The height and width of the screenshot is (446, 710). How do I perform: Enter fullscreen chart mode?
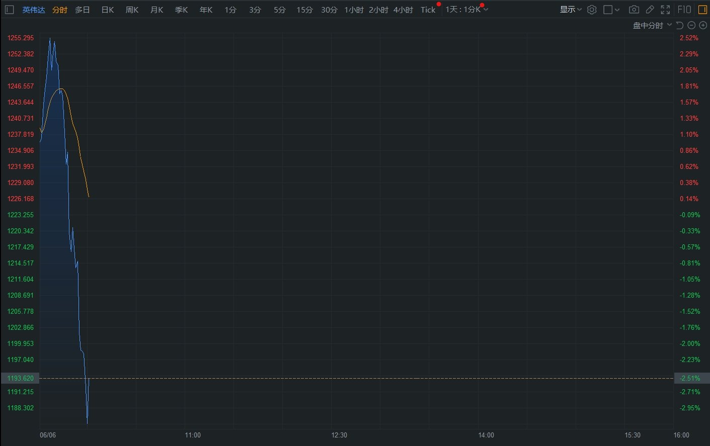(x=665, y=10)
